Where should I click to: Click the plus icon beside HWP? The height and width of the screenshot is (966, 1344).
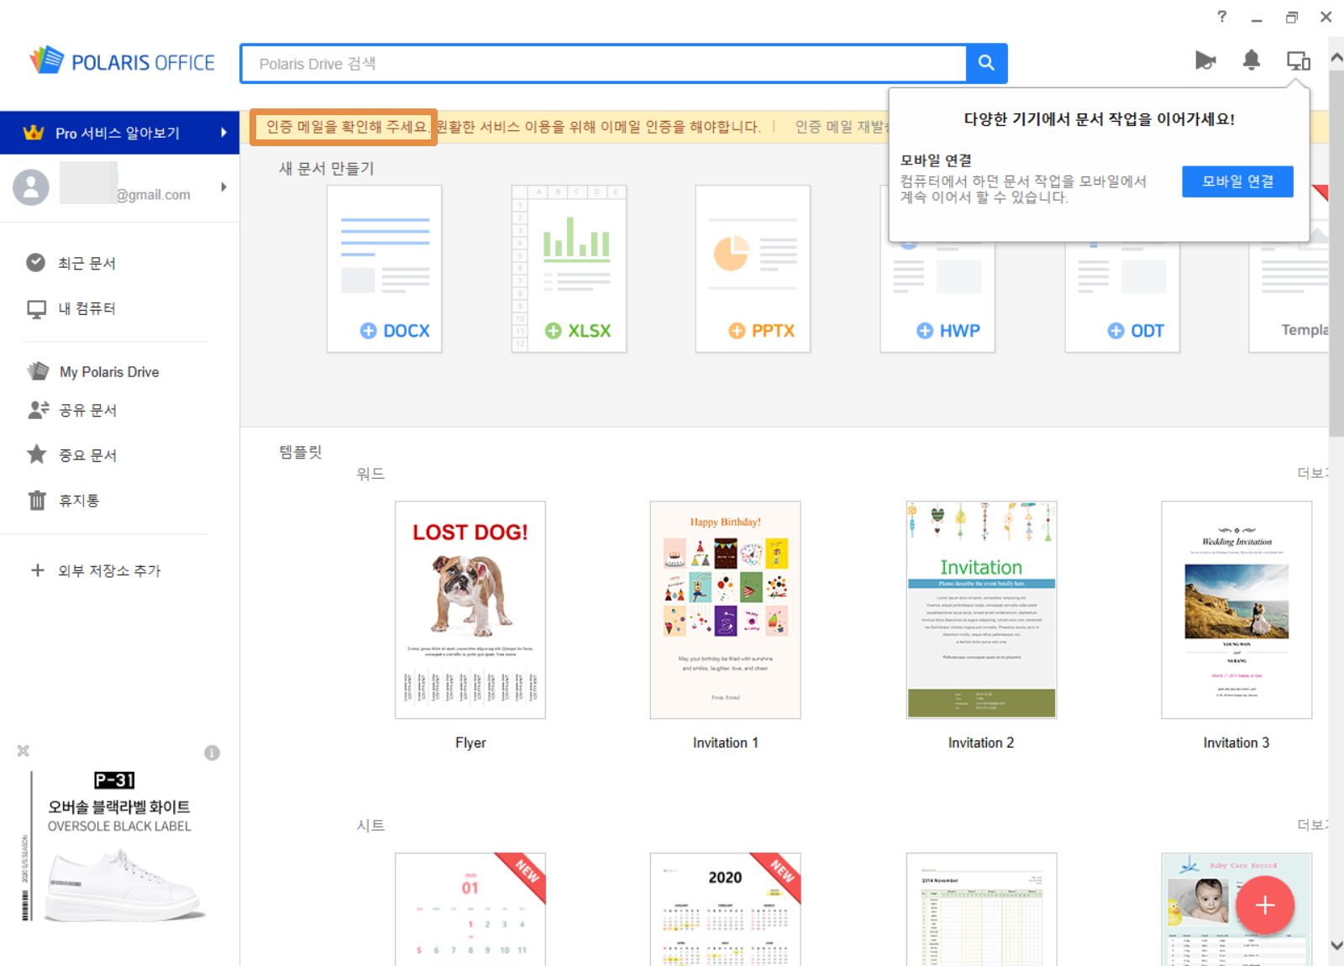925,331
